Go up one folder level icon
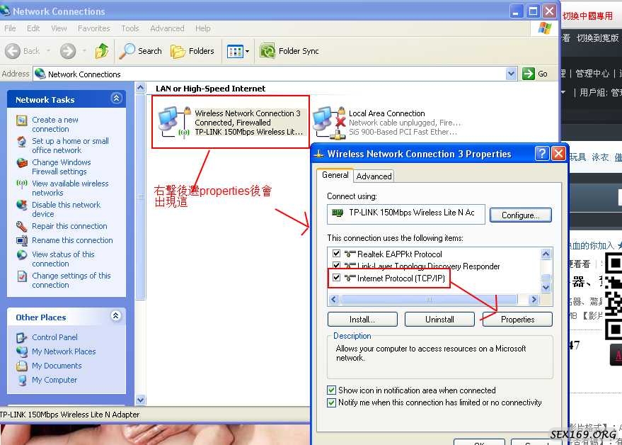 click(102, 51)
